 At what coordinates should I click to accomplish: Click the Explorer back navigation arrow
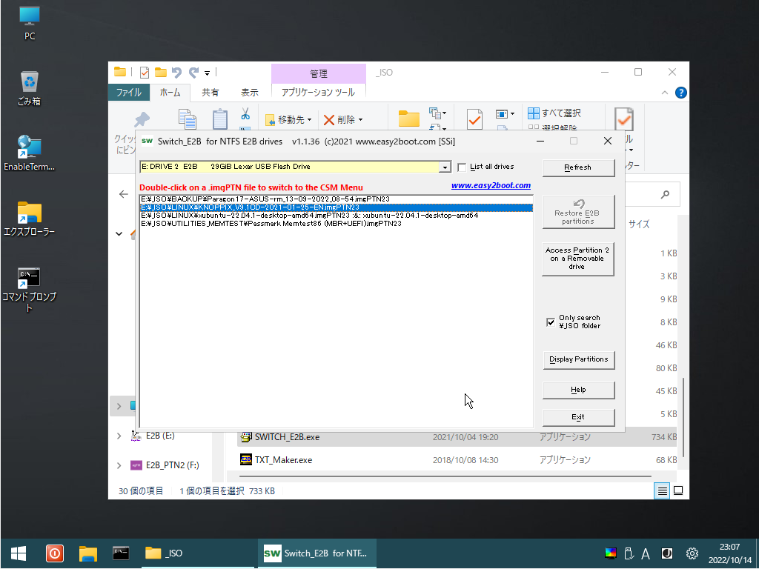click(124, 195)
